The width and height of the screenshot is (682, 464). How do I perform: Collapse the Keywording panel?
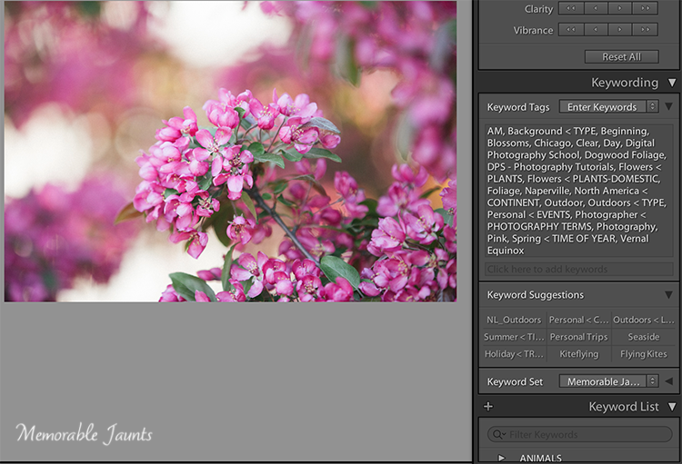[x=671, y=83]
